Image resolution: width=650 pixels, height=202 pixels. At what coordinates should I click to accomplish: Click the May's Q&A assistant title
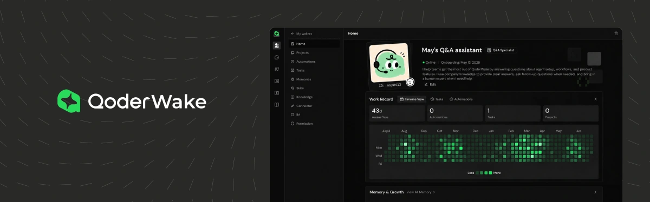(x=451, y=50)
